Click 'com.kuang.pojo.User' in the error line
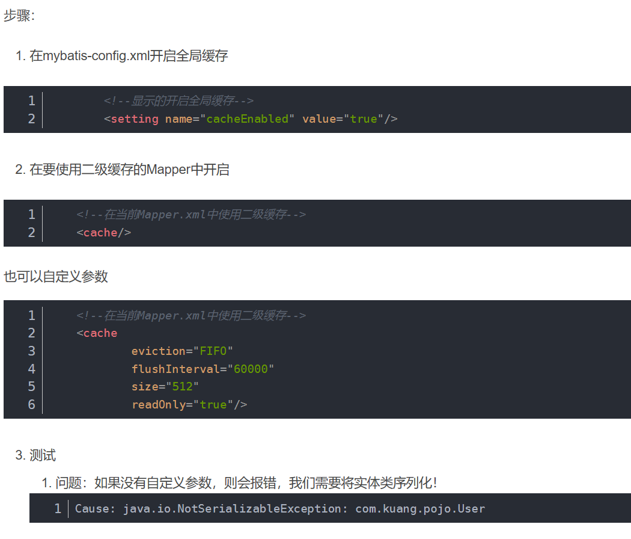This screenshot has width=631, height=539. pyautogui.click(x=420, y=509)
